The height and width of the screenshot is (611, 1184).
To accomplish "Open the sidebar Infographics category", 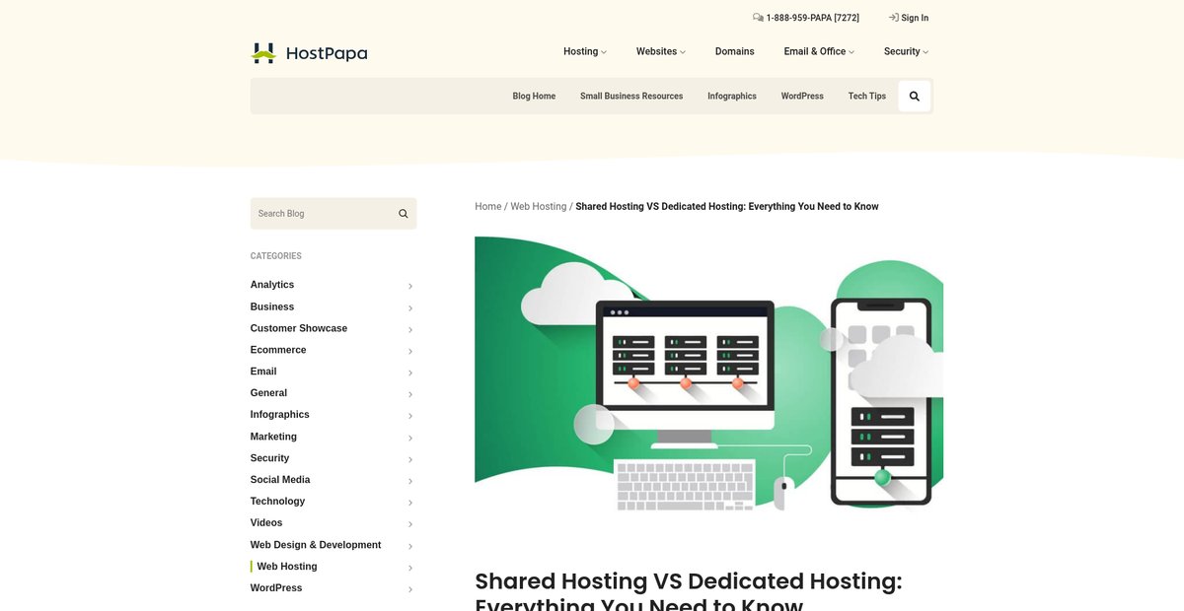I will [280, 415].
